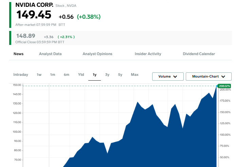Viewport: 251px width, 167px height.
Task: Click the NVIDIA CORP. heading
Action: (x=34, y=5)
